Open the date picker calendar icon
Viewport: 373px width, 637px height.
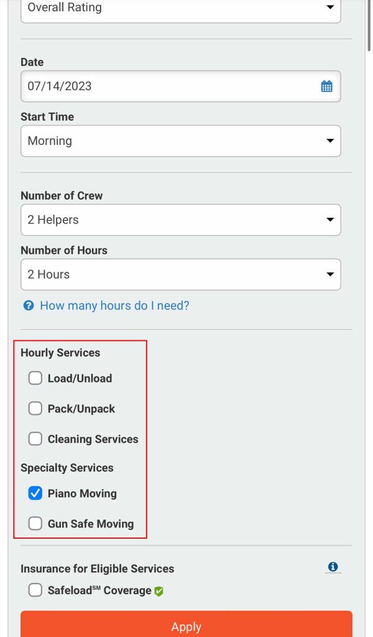pos(326,86)
